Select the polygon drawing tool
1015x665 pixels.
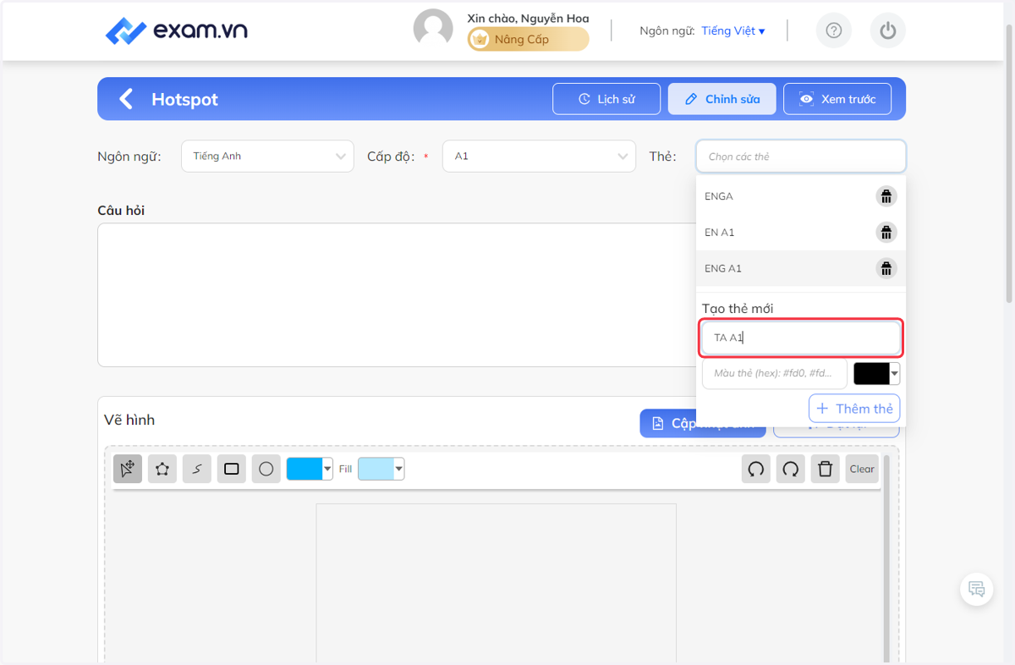(x=162, y=469)
